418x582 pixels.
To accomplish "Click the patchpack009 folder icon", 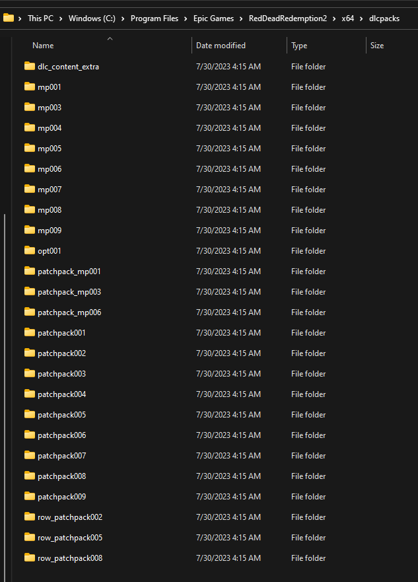I will [x=30, y=496].
